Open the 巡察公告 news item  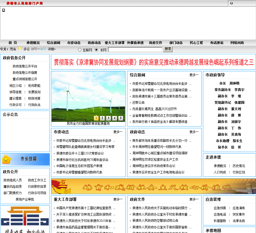click(x=138, y=102)
